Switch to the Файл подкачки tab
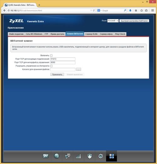The image size is (157, 164). 16,34
